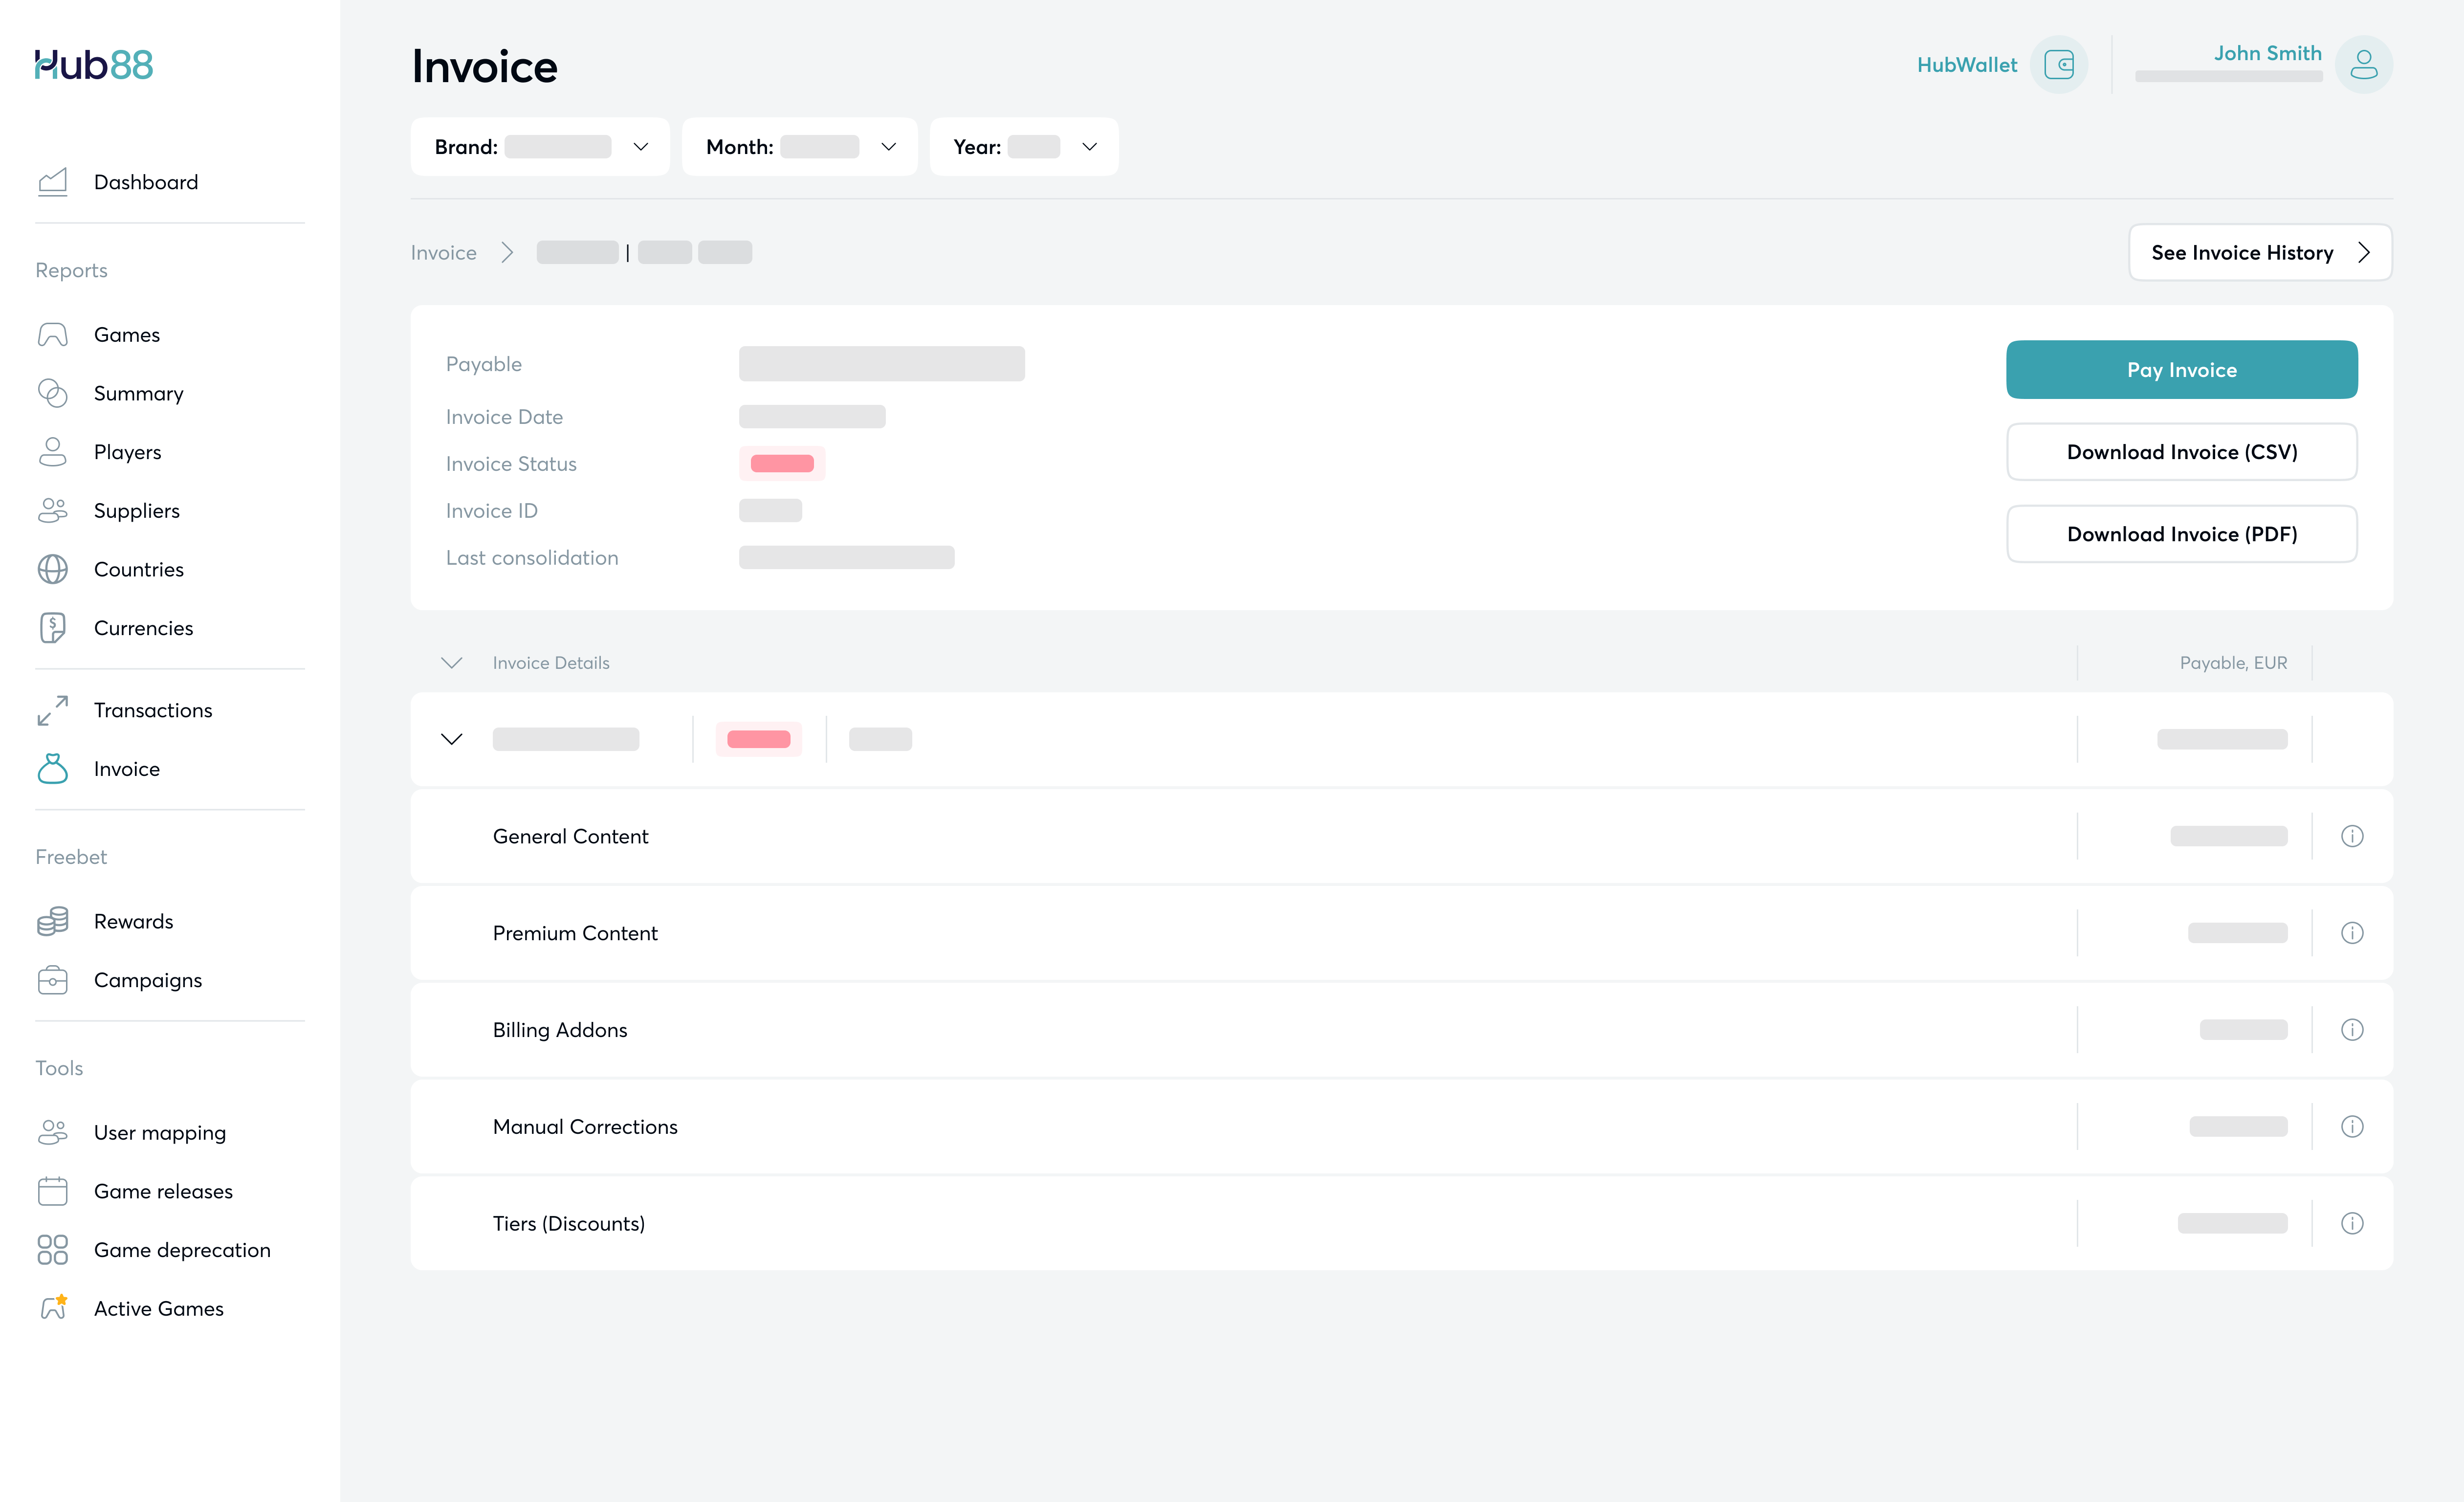Click the Invoice breadcrumb link
The width and height of the screenshot is (2464, 1502).
tap(443, 253)
